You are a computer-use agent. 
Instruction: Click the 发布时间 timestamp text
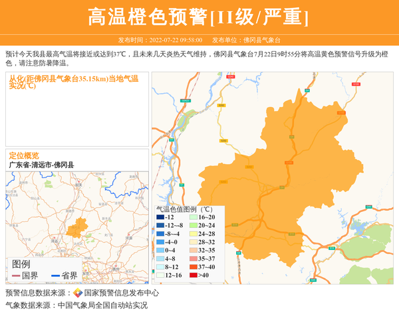[160, 41]
